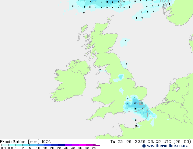Click the '45' legend scale value
193x149 pixels.
coord(87,148)
